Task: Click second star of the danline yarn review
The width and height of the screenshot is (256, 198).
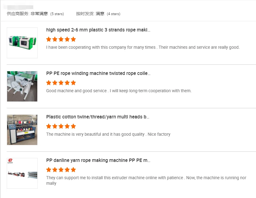Action: 55,170
